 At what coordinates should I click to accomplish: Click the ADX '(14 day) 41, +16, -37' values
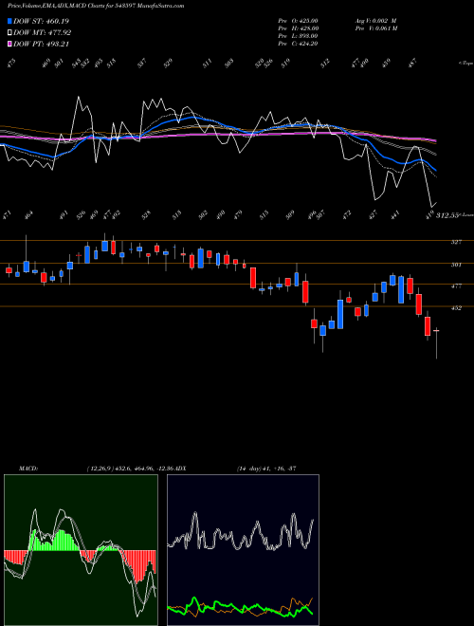point(266,469)
